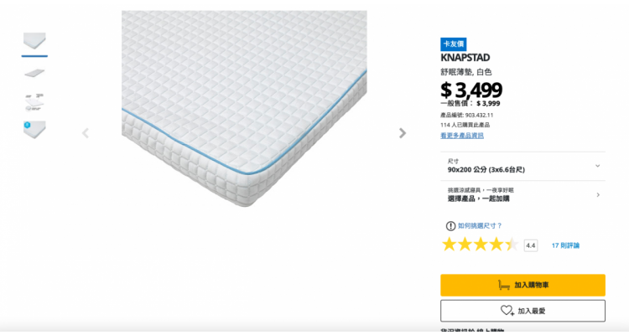The image size is (629, 335).
Task: Select the second flat mattress thumbnail
Action: point(34,73)
